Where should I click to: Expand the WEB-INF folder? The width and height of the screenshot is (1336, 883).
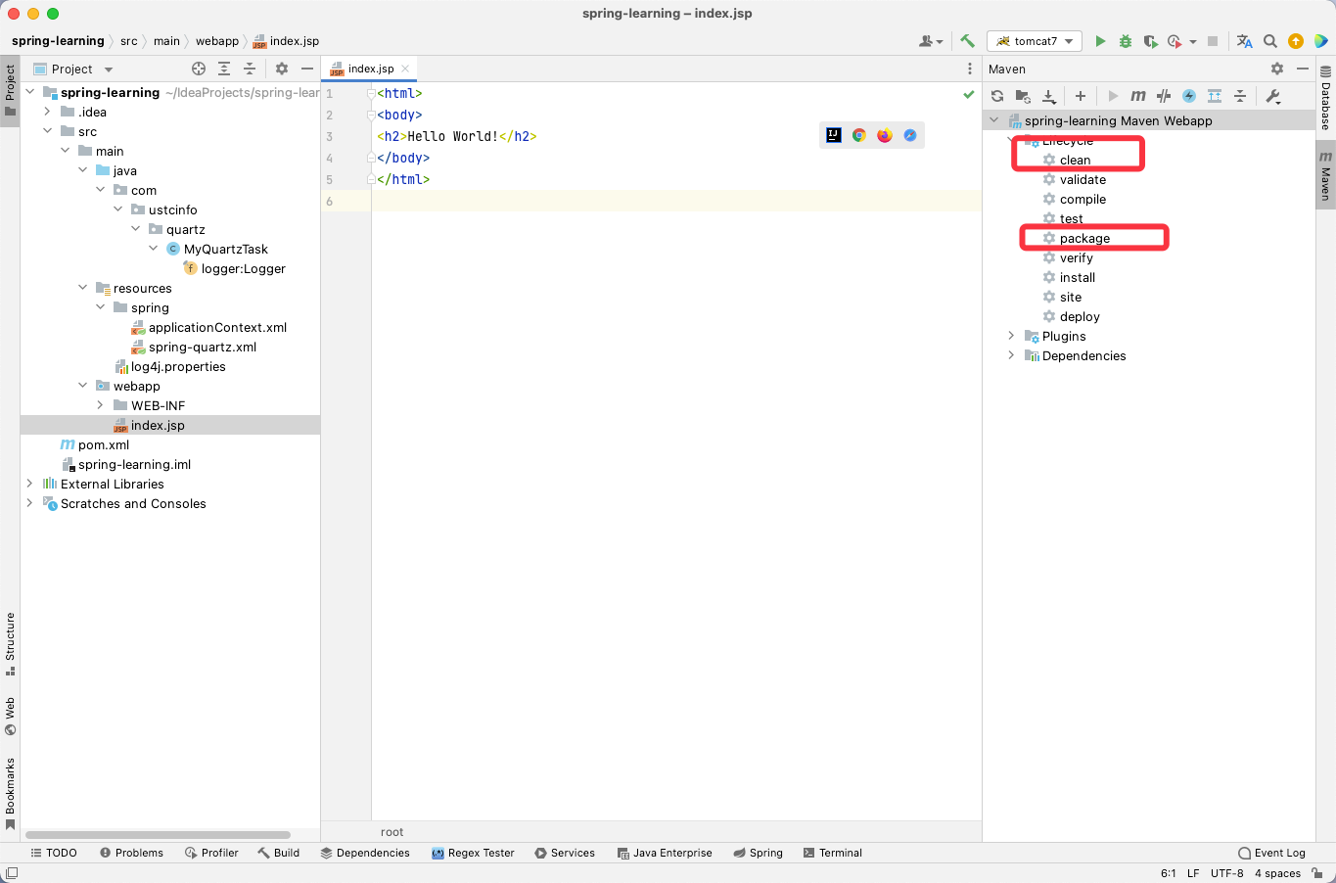(x=100, y=405)
